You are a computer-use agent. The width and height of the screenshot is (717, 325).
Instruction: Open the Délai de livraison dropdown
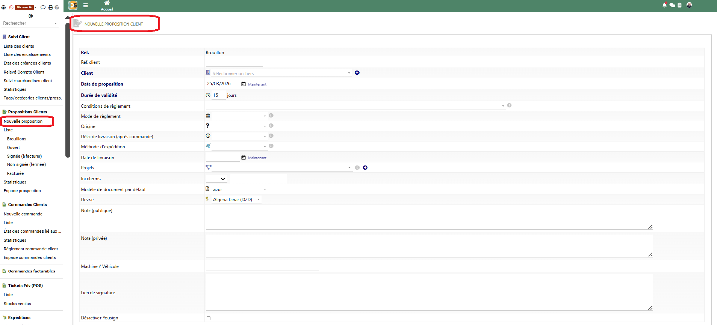239,136
